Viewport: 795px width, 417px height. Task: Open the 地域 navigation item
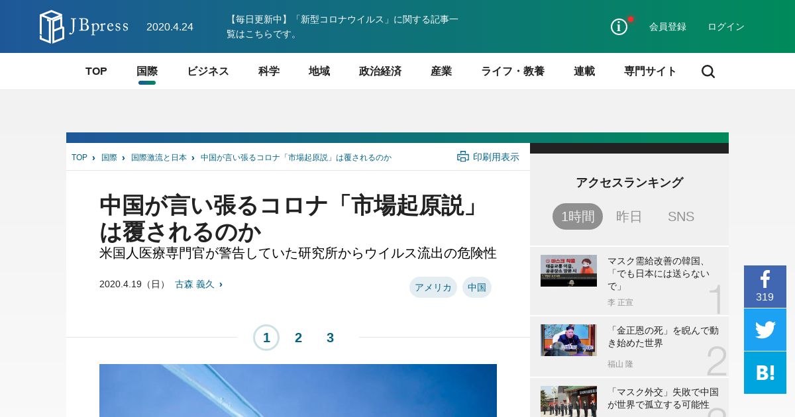[319, 71]
